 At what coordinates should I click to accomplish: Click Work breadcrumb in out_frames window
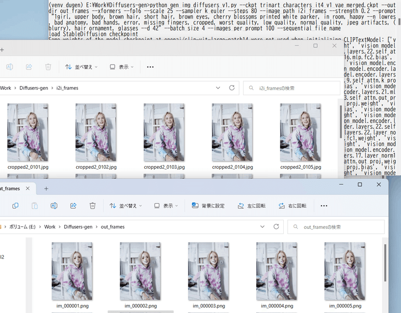[x=50, y=227]
